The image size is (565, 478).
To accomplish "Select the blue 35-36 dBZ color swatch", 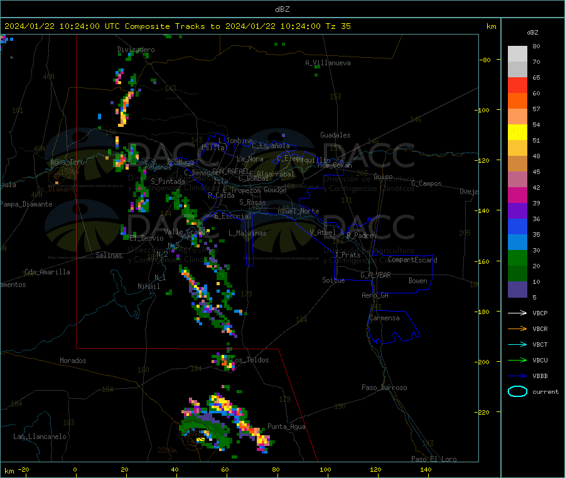I will coord(517,226).
